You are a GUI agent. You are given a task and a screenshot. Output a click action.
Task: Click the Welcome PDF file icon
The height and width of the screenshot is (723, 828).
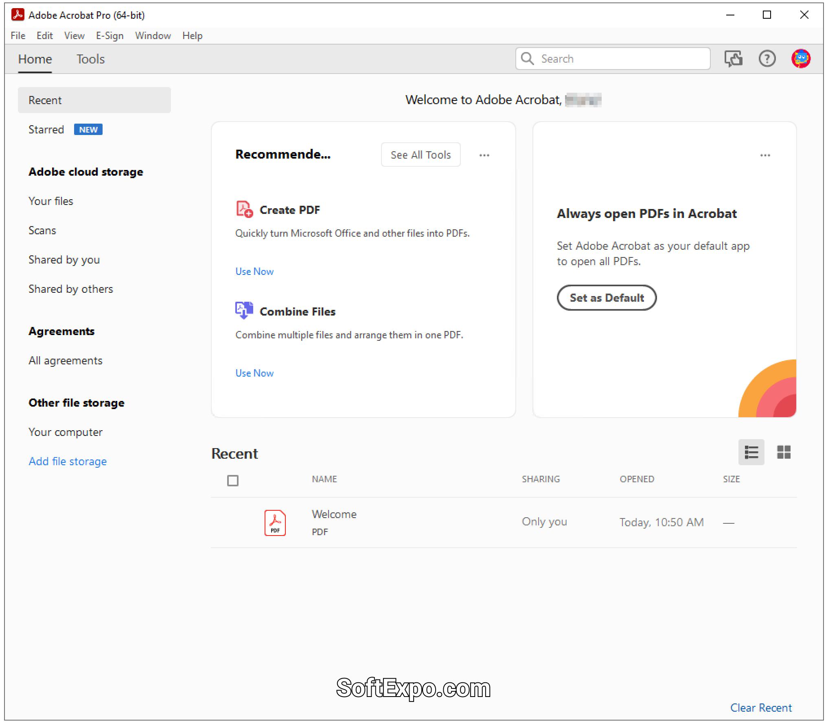click(x=275, y=523)
